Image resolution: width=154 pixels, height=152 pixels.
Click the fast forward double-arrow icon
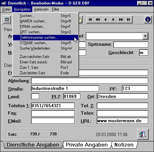pos(121,20)
